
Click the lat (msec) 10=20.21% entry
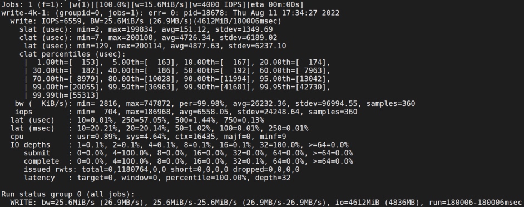tap(97, 128)
